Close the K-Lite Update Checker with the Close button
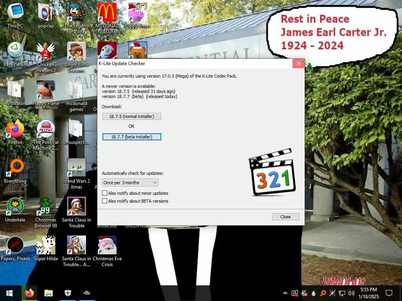Screen dimensions: 402x301 tap(285, 217)
